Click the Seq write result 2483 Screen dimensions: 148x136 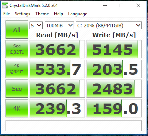pos(114,89)
